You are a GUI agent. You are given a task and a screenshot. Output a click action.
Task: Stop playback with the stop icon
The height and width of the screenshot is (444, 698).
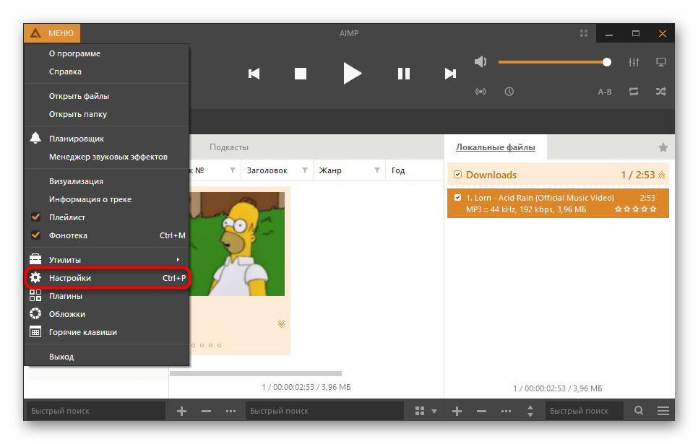coord(301,73)
